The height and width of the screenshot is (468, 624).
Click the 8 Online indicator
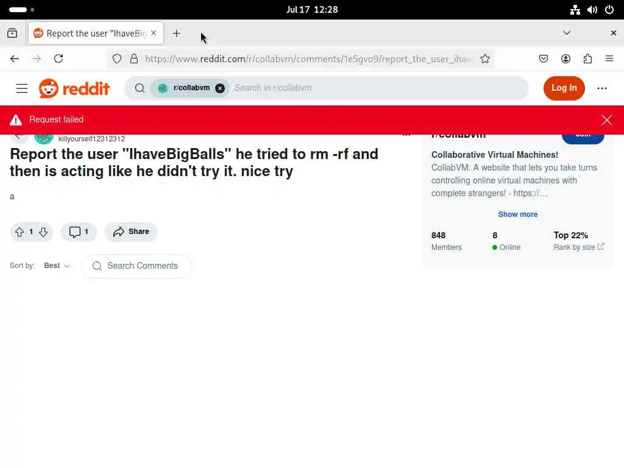pyautogui.click(x=506, y=241)
